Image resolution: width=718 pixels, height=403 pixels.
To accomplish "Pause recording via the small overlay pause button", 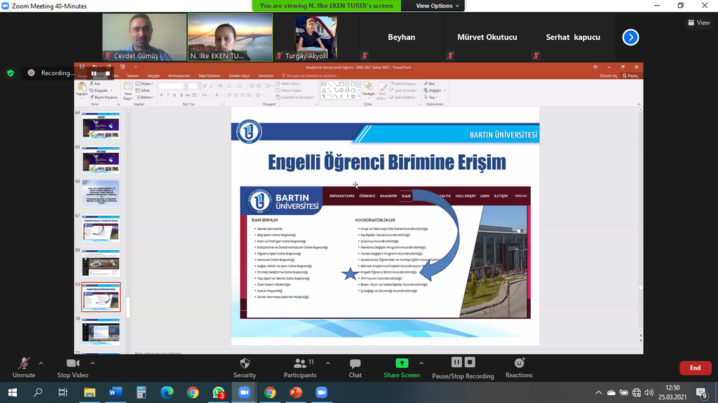I will pyautogui.click(x=93, y=74).
